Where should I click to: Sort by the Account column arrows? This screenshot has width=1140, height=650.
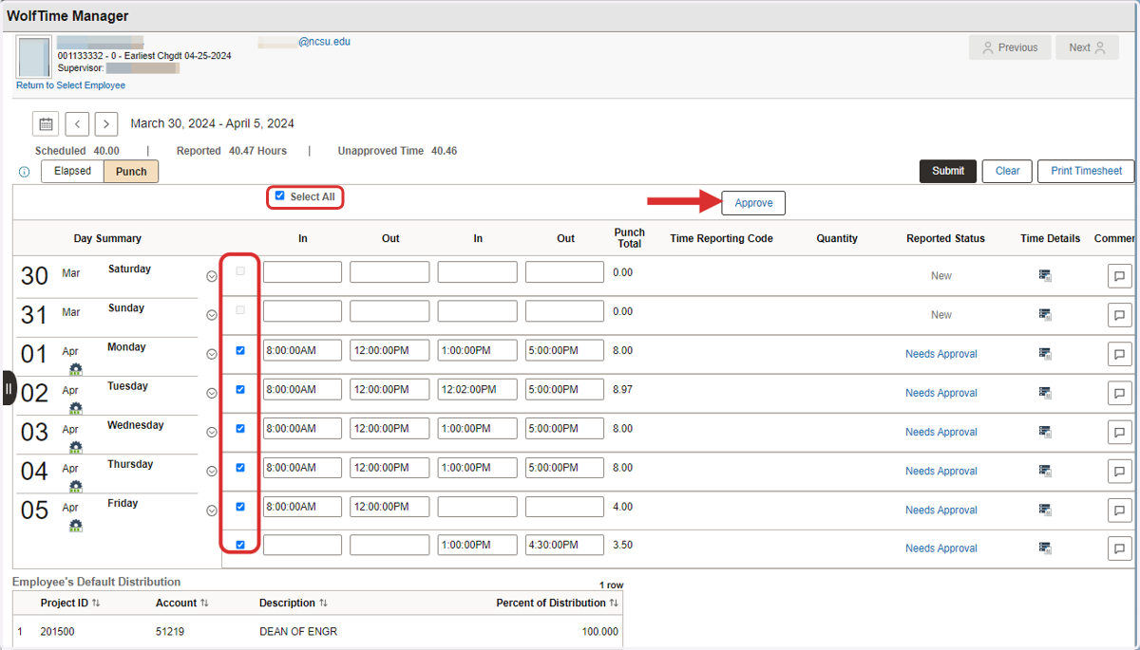coord(204,604)
